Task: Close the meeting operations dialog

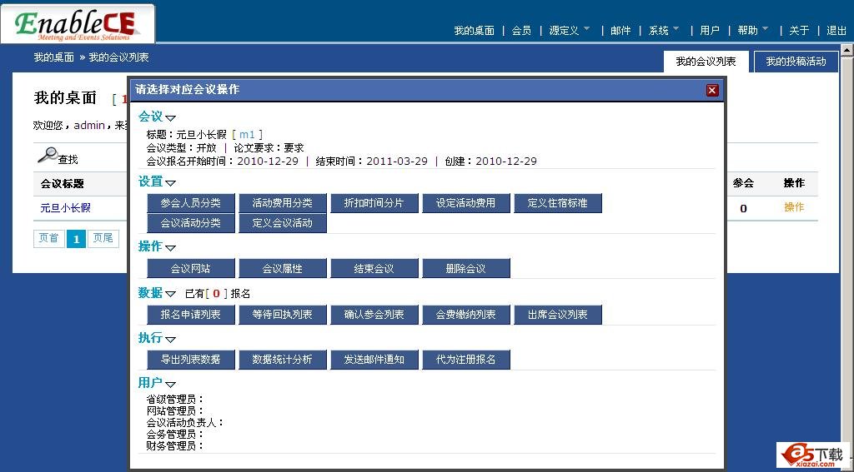Action: (712, 90)
